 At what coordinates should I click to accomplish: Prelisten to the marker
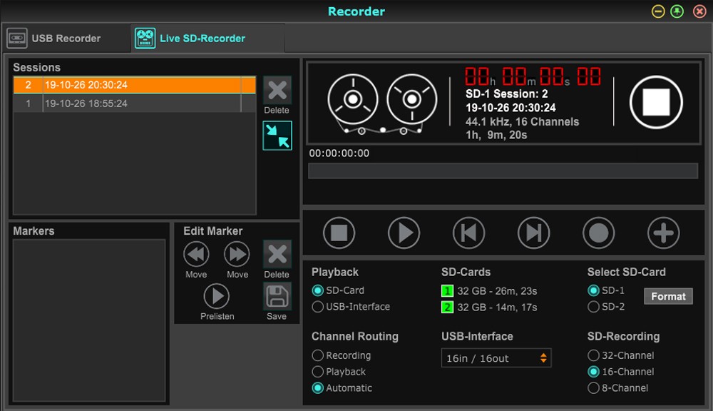(x=217, y=296)
